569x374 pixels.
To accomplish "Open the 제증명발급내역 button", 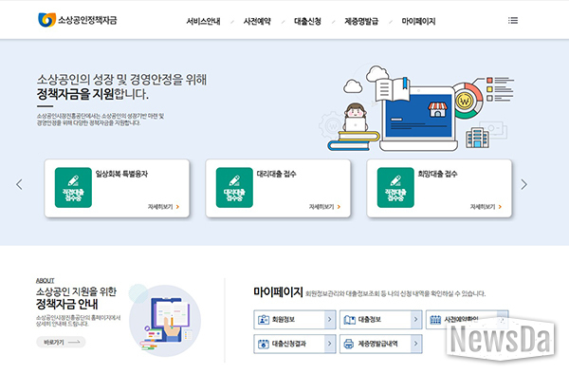I will tap(380, 344).
